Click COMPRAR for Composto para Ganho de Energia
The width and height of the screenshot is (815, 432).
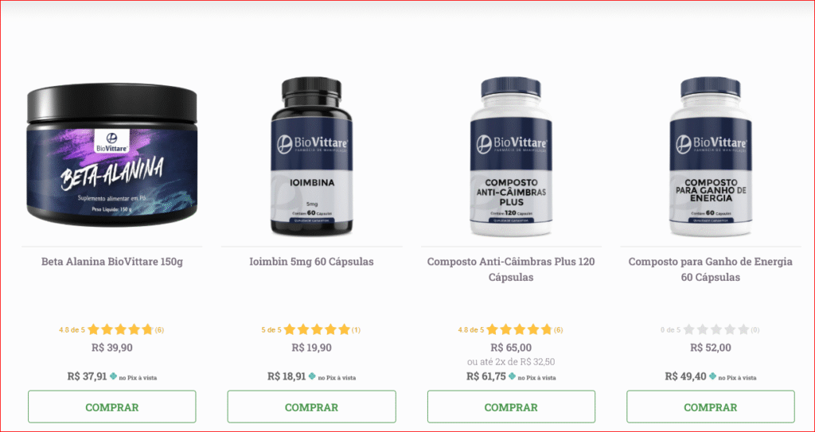[711, 407]
